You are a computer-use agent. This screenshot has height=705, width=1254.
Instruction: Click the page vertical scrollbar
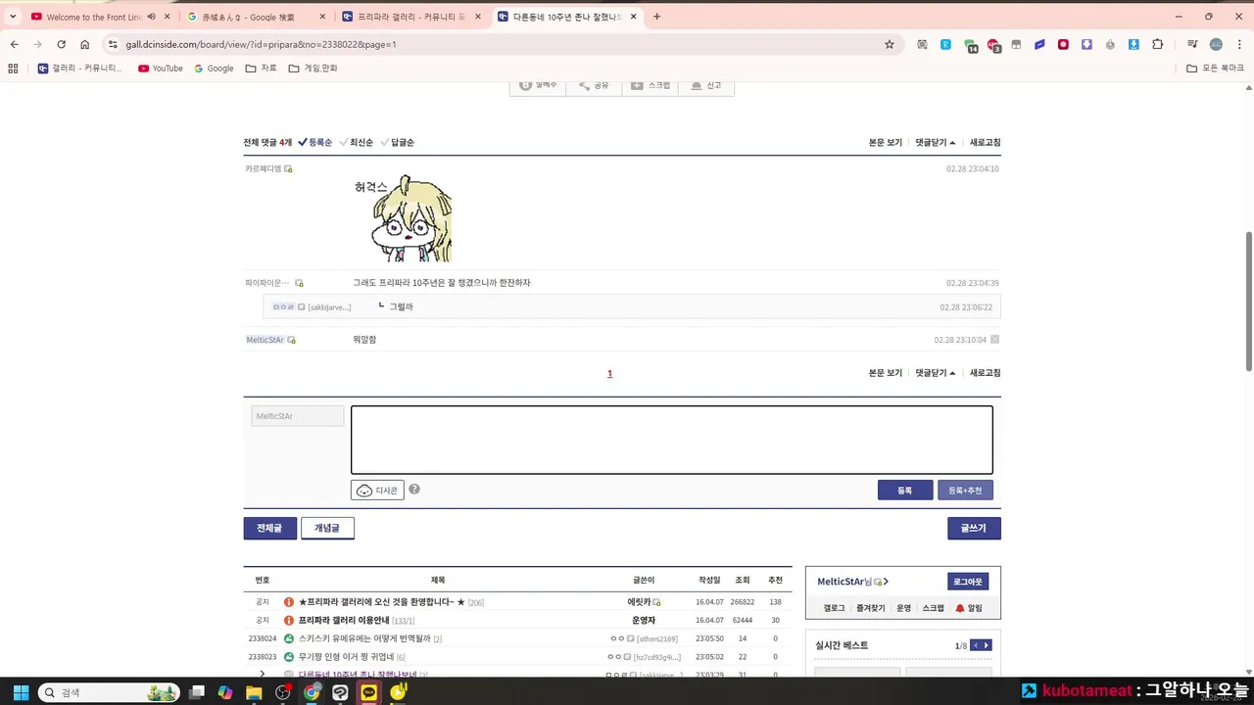click(1248, 302)
